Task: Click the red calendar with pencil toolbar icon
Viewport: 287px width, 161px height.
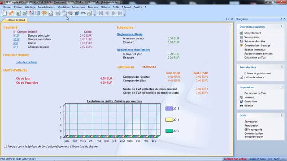Action: [x=31, y=13]
